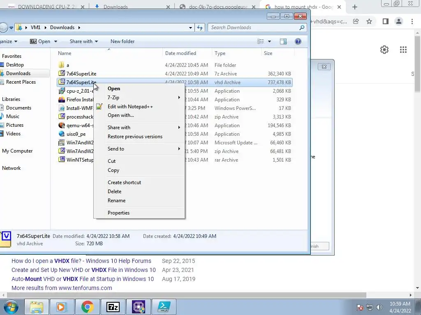Click the arrow after Downloads in breadcrumb
421x315 pixels.
[x=79, y=27]
